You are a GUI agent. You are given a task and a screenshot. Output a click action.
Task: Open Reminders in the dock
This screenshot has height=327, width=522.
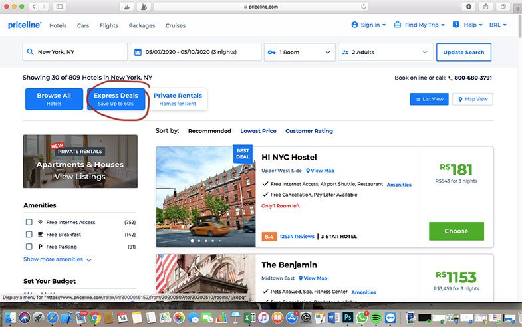tap(151, 318)
